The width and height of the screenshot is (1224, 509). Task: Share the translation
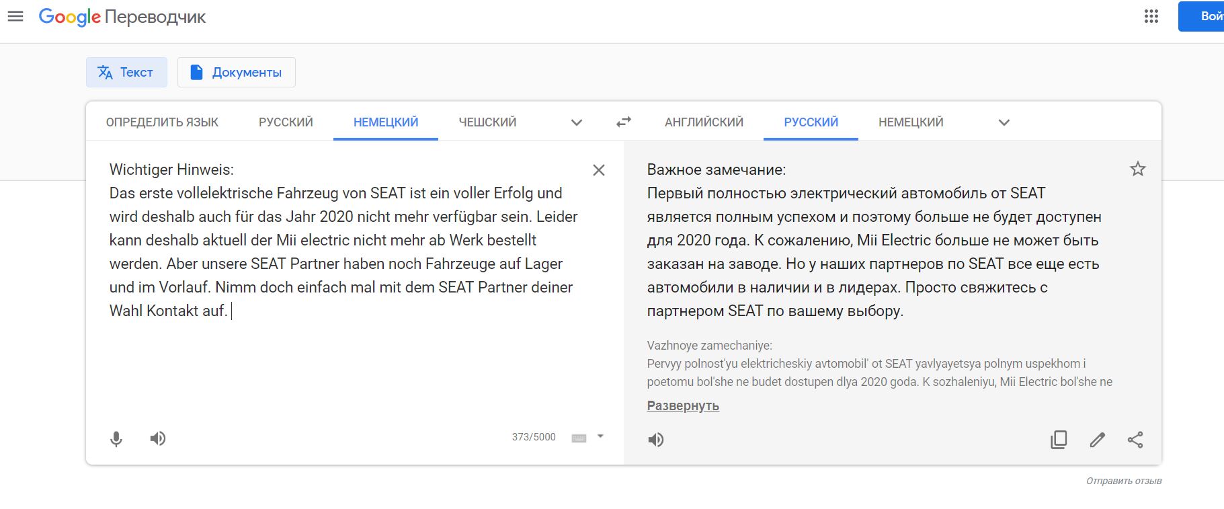1135,440
